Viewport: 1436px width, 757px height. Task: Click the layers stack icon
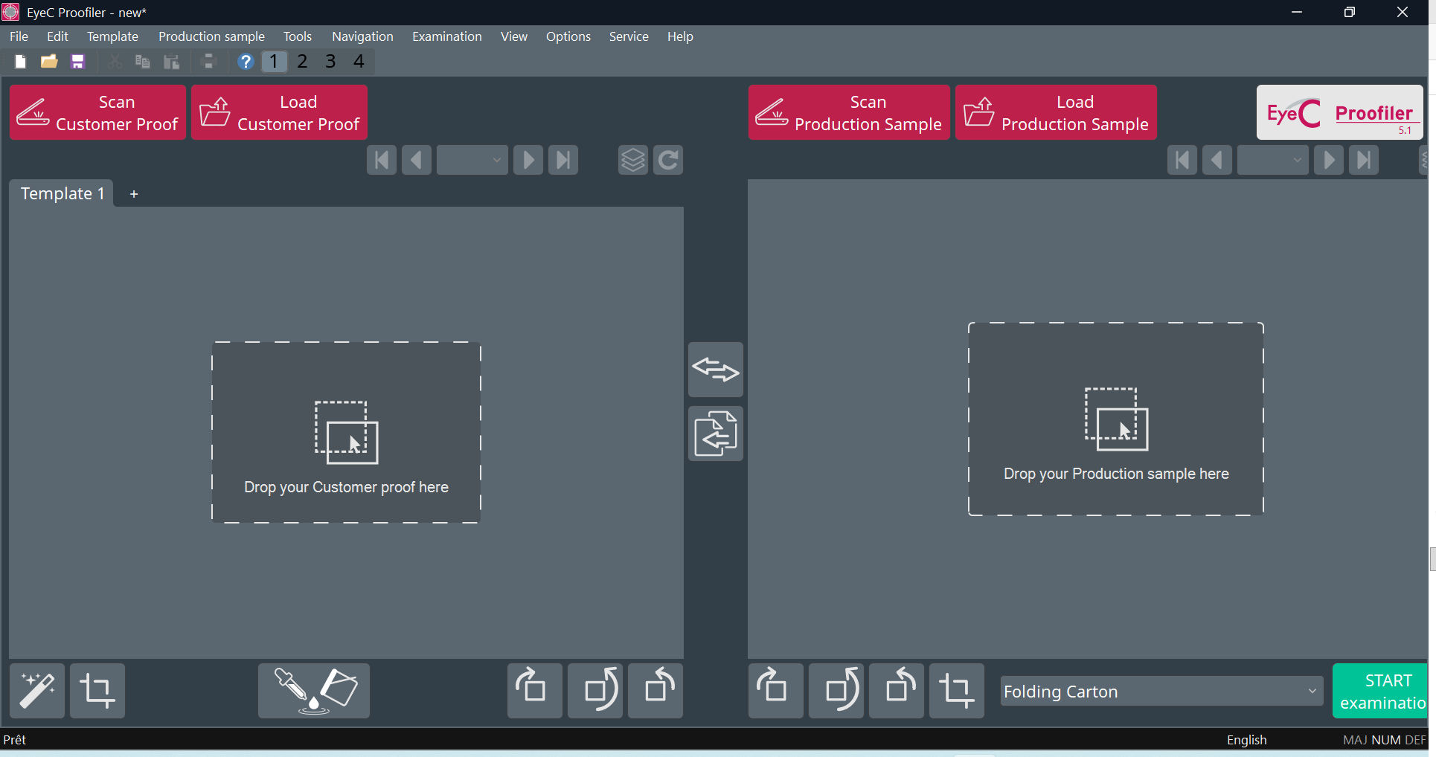coord(633,160)
